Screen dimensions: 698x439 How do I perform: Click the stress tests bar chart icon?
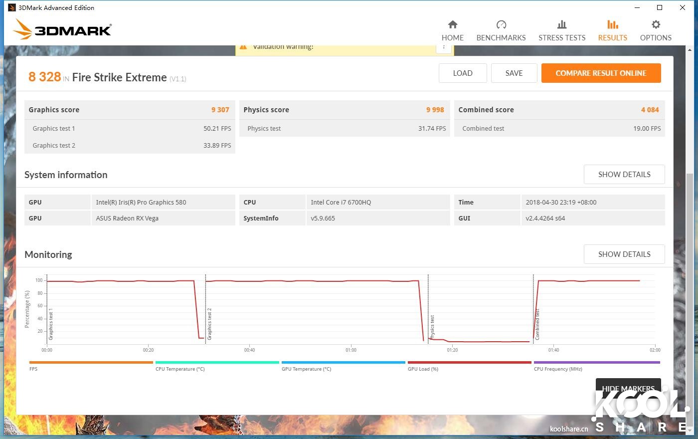pyautogui.click(x=562, y=24)
